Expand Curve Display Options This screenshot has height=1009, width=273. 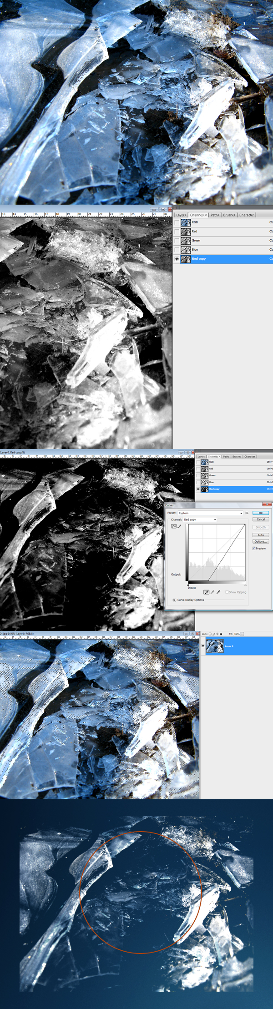tap(174, 600)
